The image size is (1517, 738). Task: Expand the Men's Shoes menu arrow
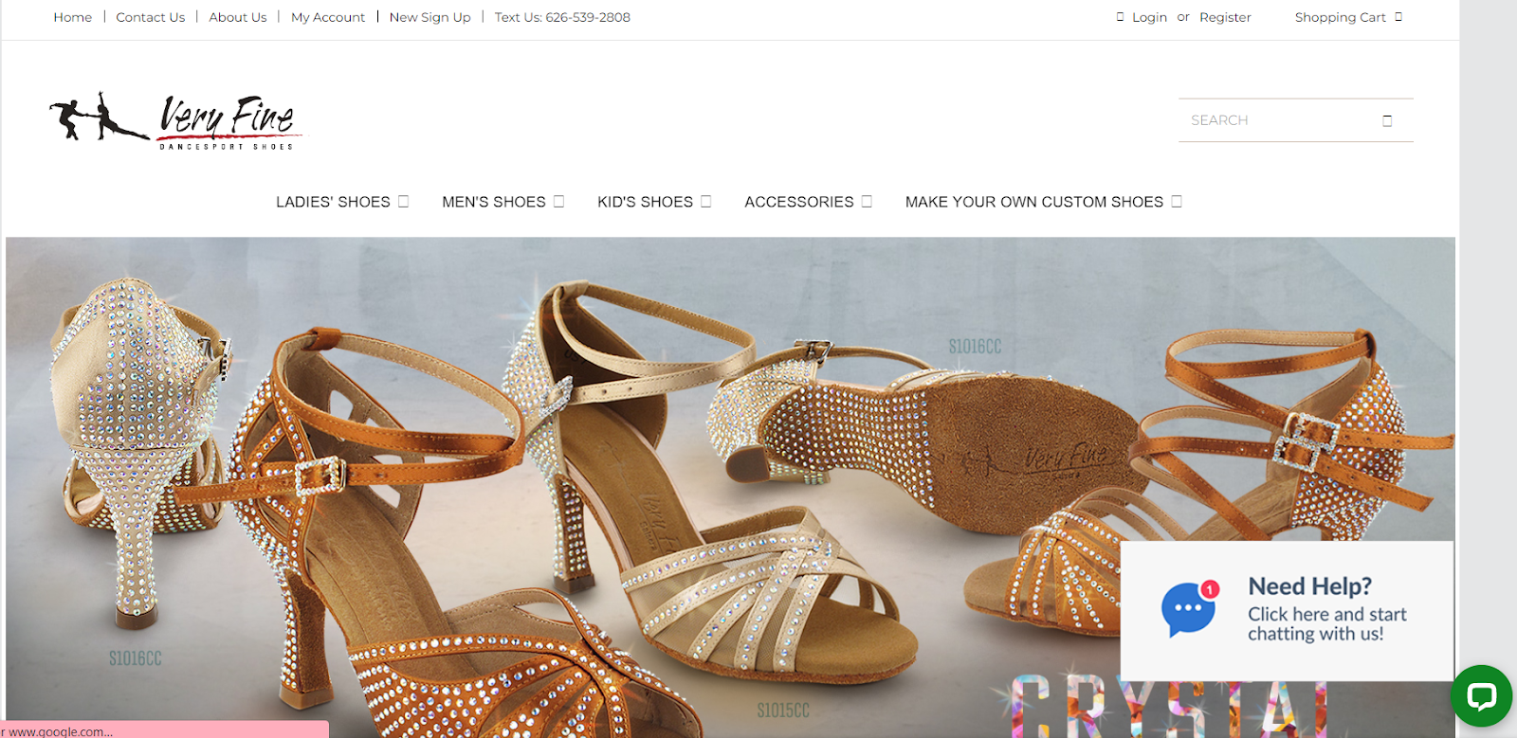point(558,201)
